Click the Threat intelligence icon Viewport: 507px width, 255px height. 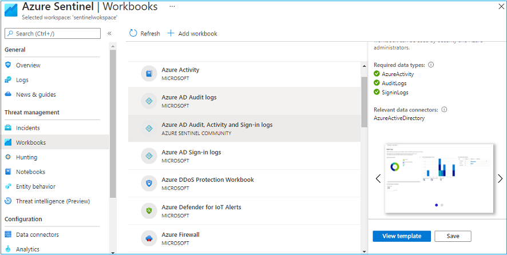pos(8,201)
